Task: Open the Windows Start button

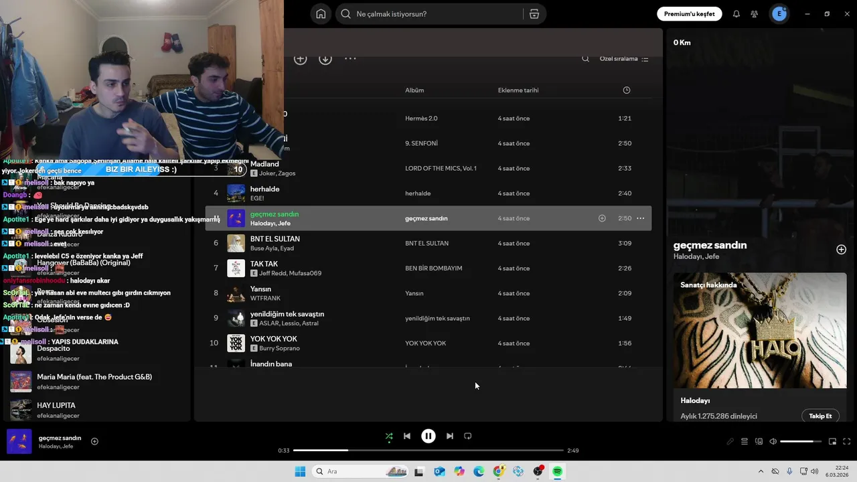Action: [300, 471]
